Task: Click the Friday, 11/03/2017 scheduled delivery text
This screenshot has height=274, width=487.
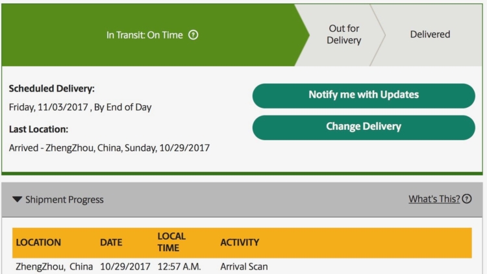Action: pyautogui.click(x=80, y=107)
